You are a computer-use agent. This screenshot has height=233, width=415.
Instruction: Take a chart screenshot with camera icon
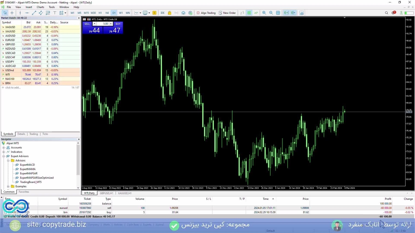302,13
